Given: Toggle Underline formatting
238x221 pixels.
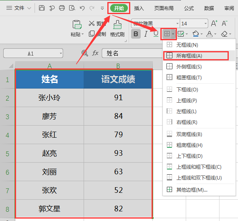Looking at the screenshot, I should point(156,34).
